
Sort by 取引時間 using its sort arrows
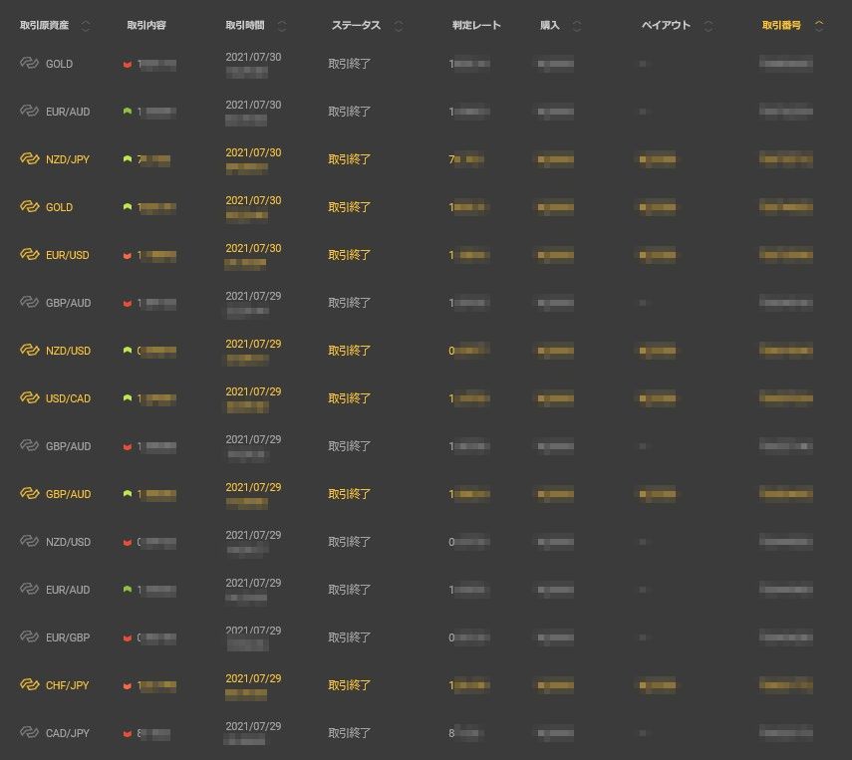coord(282,26)
